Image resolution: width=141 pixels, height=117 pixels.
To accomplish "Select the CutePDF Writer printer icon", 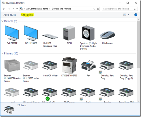I will coord(50,66).
